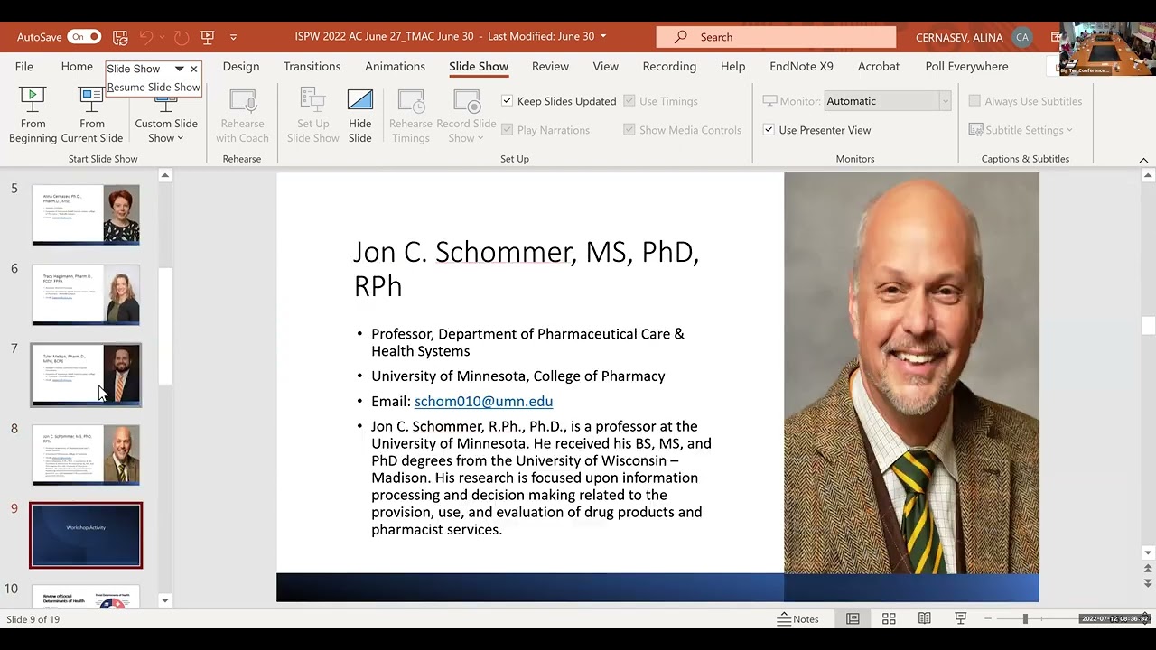
Task: Collapse the ribbon with the chevron
Action: click(1143, 160)
